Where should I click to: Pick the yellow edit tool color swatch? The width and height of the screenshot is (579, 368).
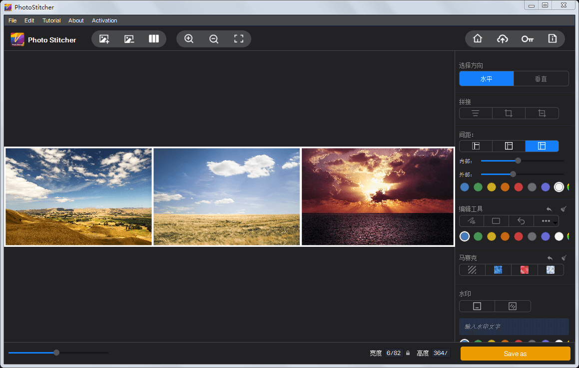492,236
